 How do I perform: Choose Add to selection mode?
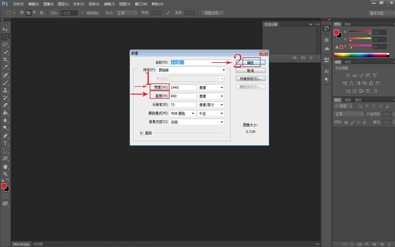click(29, 13)
